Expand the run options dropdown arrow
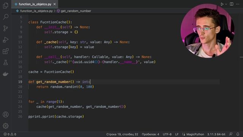 coord(226,4)
